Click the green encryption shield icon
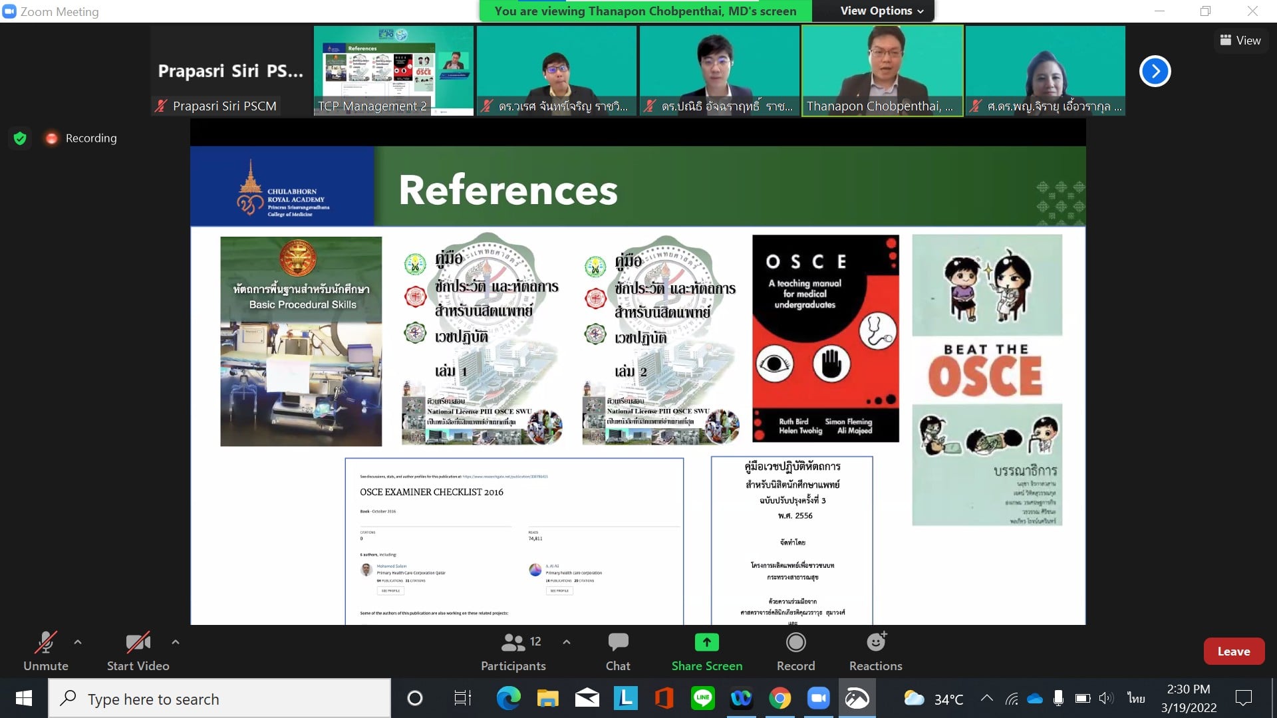Viewport: 1277px width, 718px height. (20, 138)
